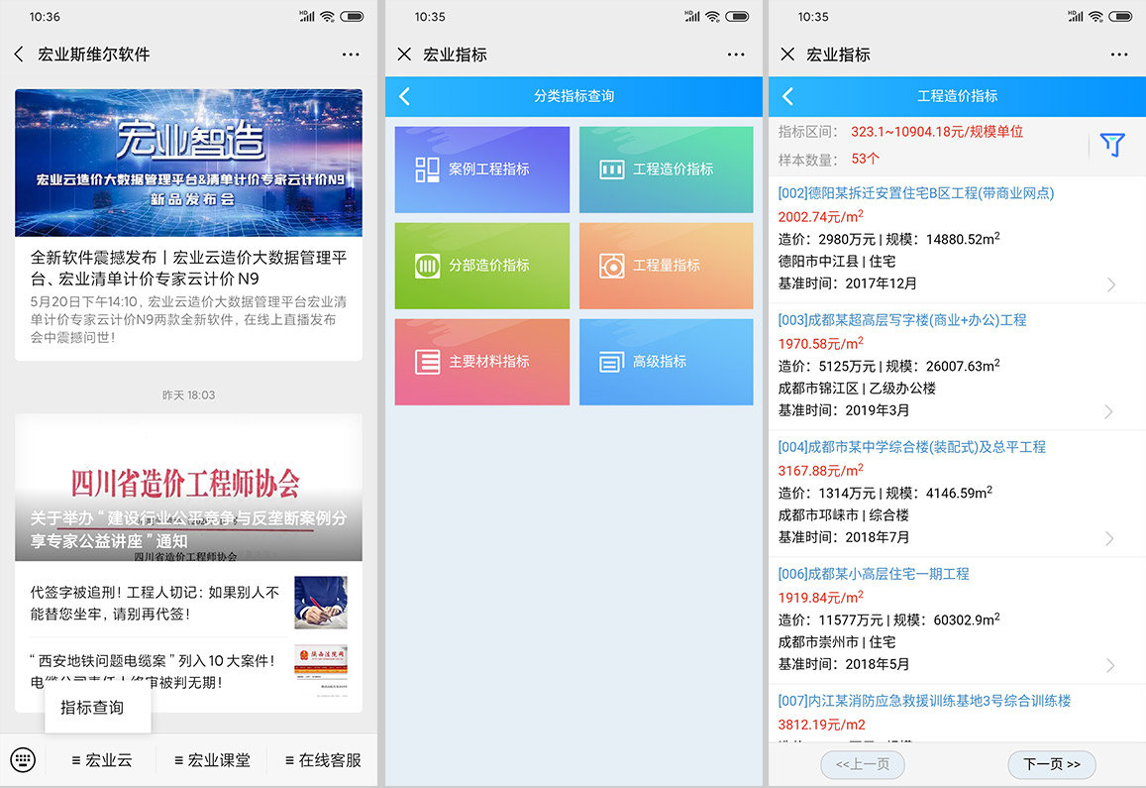Open the 宏业云 menu
This screenshot has height=788, width=1146.
point(101,759)
